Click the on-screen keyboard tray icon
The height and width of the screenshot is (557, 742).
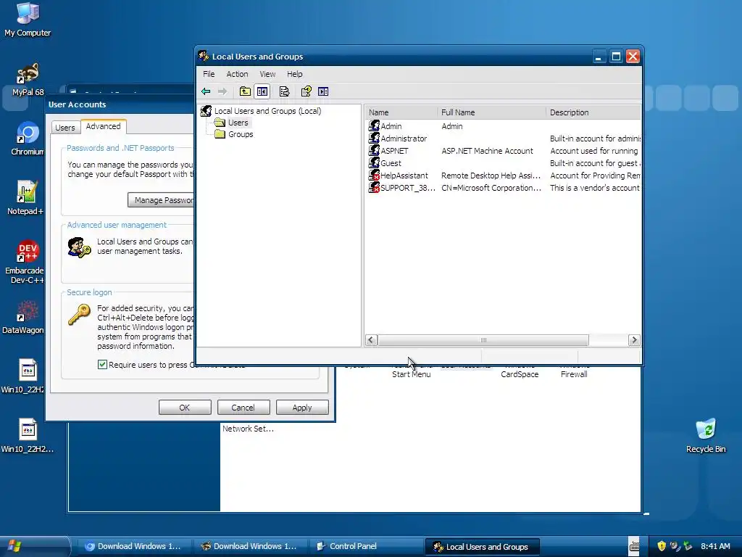(634, 547)
